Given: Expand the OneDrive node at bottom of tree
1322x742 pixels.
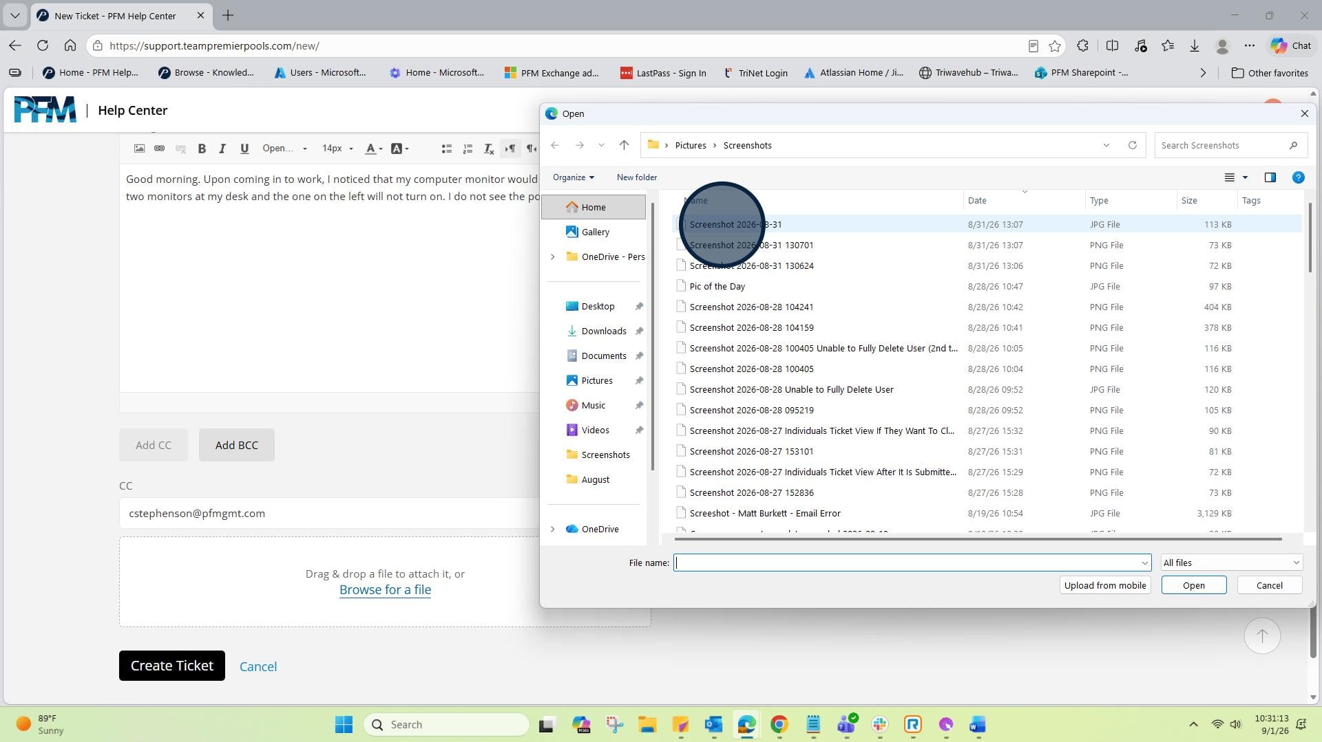Looking at the screenshot, I should [x=552, y=529].
